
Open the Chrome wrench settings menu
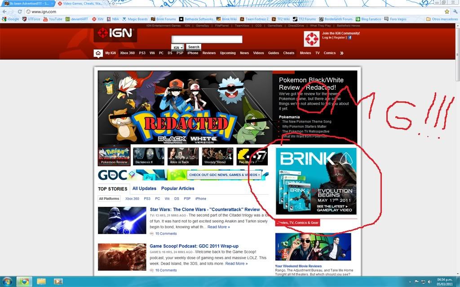coord(455,11)
